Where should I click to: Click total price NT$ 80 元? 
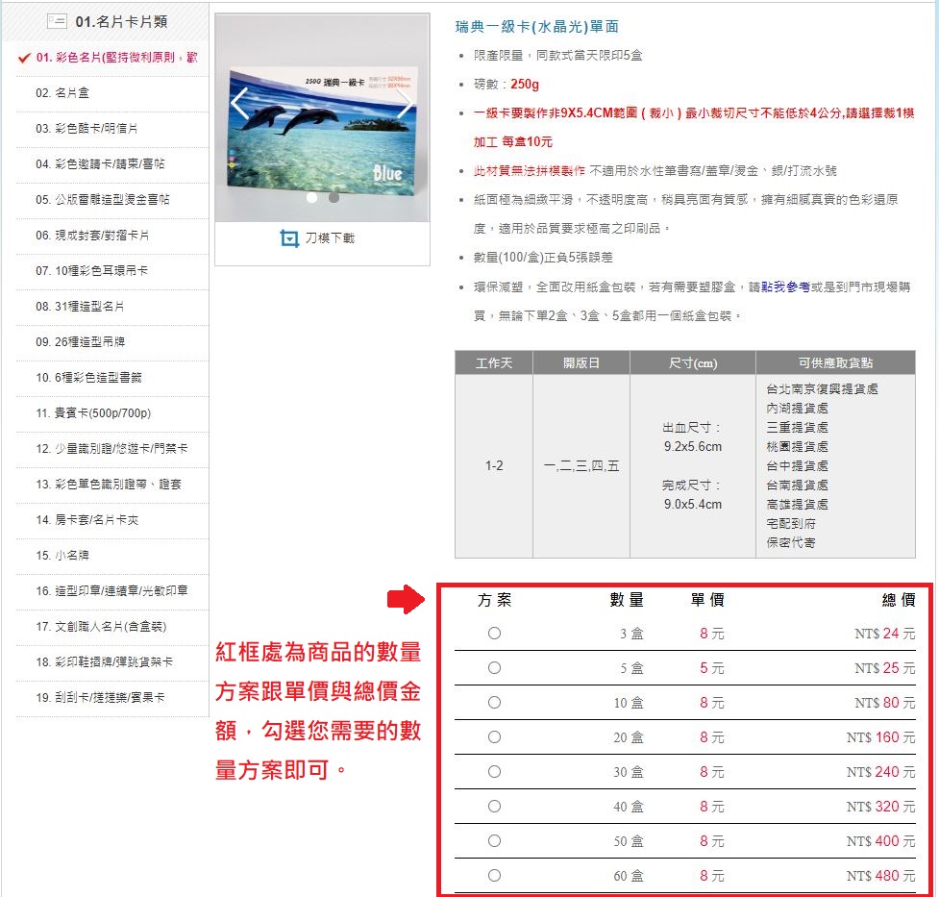pos(884,702)
